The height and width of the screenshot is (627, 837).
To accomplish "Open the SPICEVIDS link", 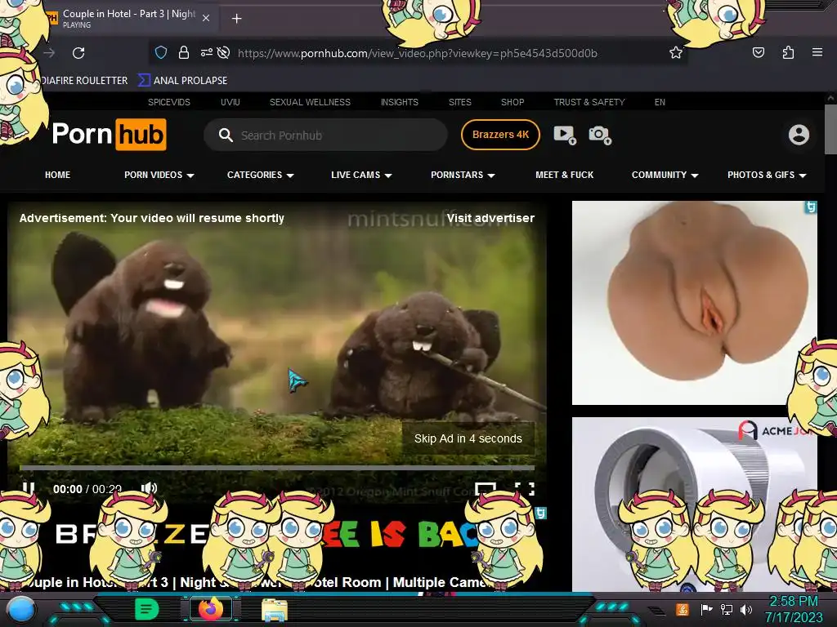I will (x=168, y=102).
